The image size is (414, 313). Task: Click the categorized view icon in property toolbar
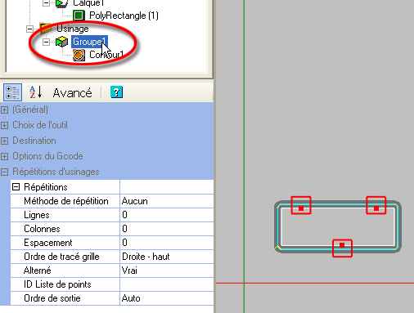tap(12, 92)
